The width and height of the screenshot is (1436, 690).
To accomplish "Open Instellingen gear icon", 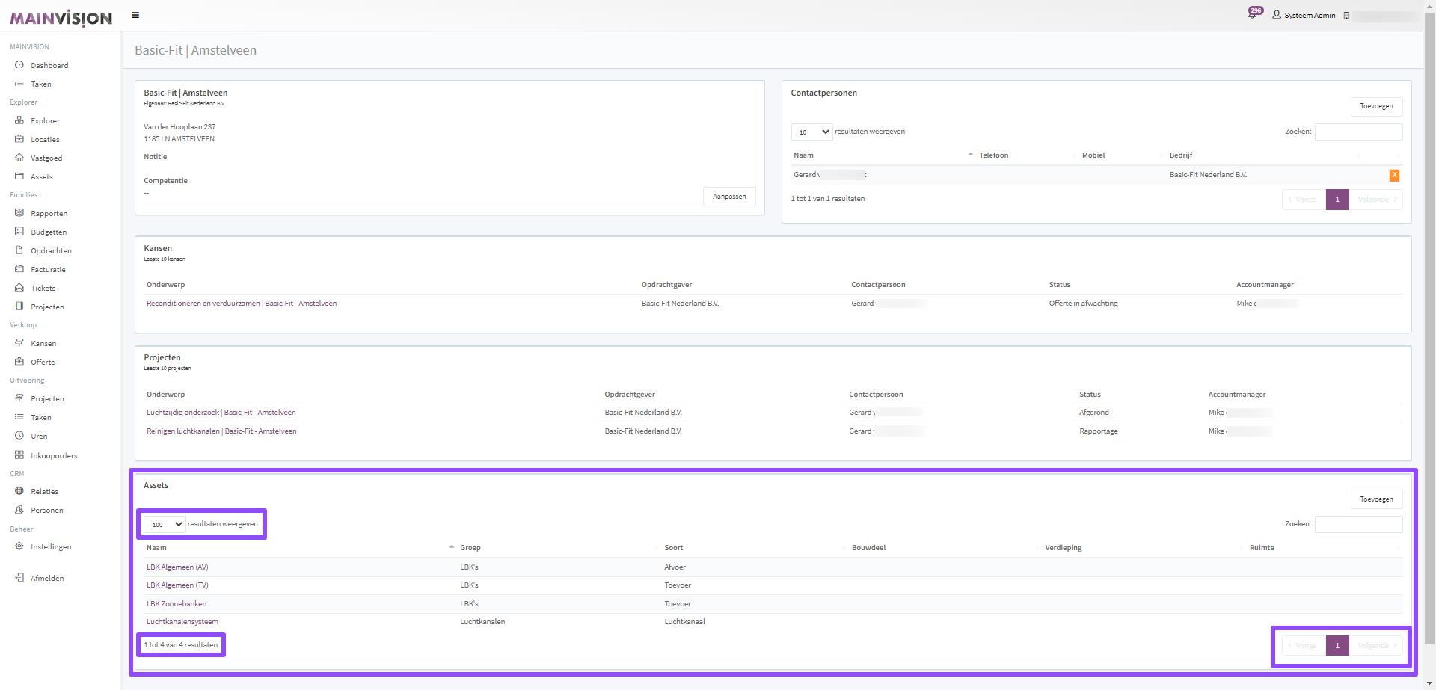I will coord(19,546).
